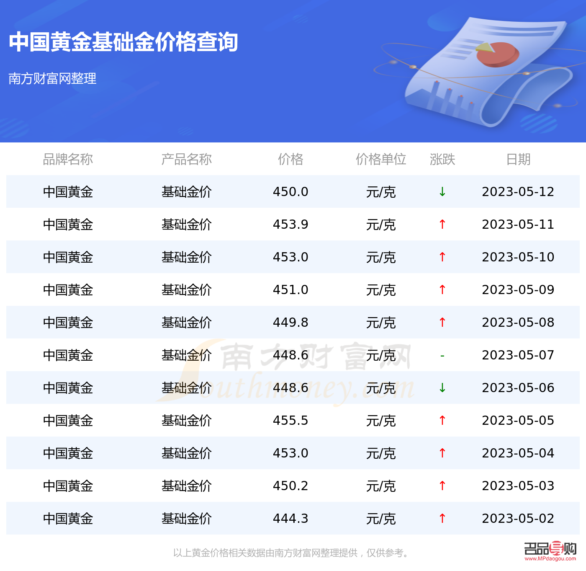Click the green down arrow for 2023-05-12
The height and width of the screenshot is (571, 586).
(x=442, y=192)
